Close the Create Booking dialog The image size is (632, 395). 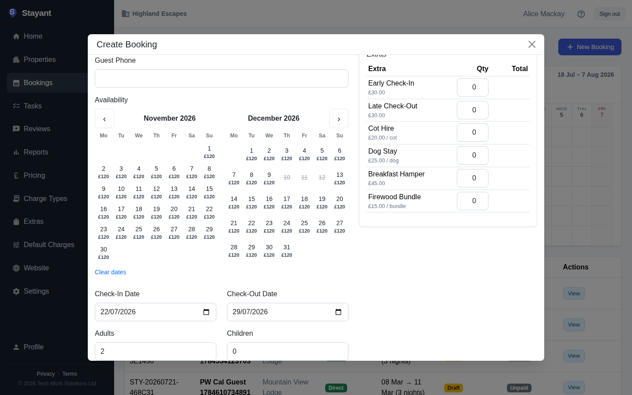click(532, 44)
